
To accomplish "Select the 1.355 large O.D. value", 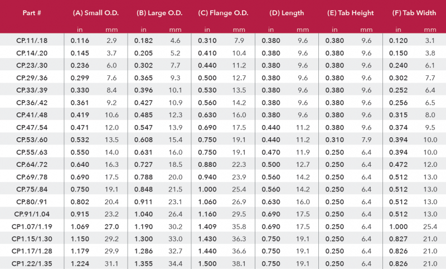I will 145,263.
